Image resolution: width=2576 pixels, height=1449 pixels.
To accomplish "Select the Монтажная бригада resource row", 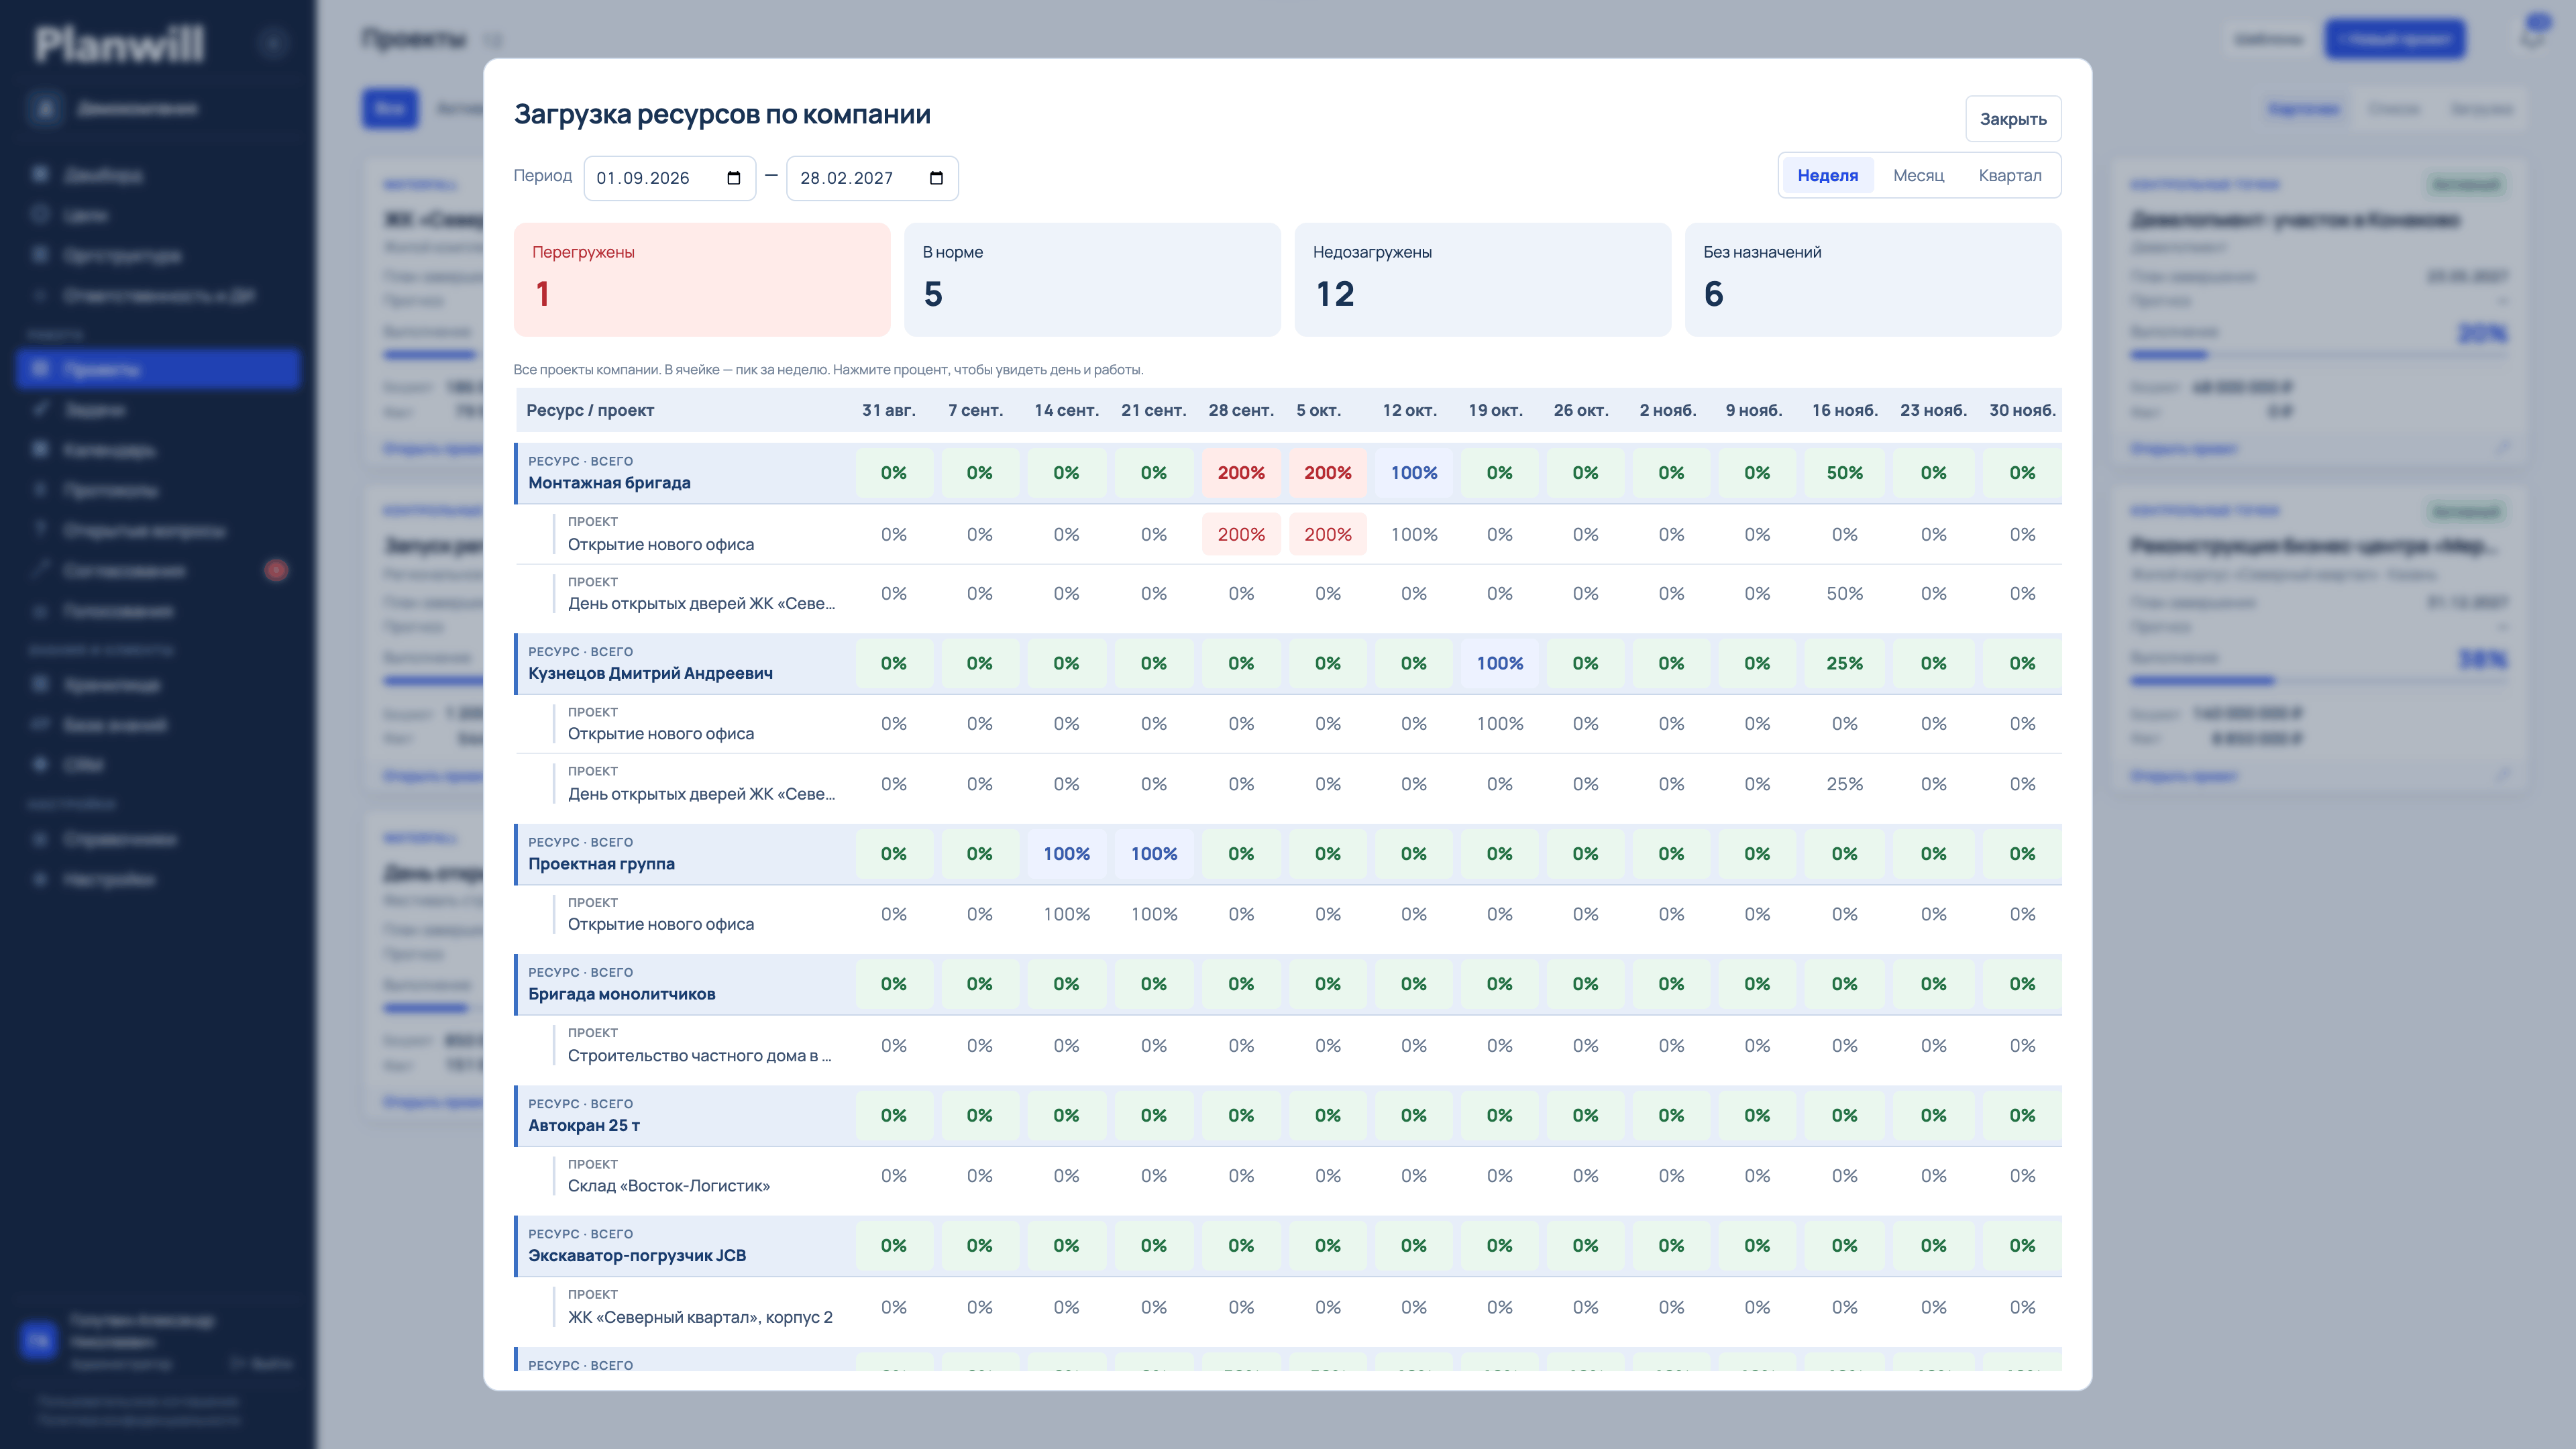I will [x=1288, y=473].
